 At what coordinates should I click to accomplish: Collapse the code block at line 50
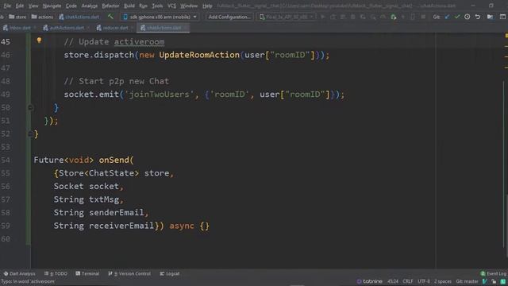click(x=30, y=107)
